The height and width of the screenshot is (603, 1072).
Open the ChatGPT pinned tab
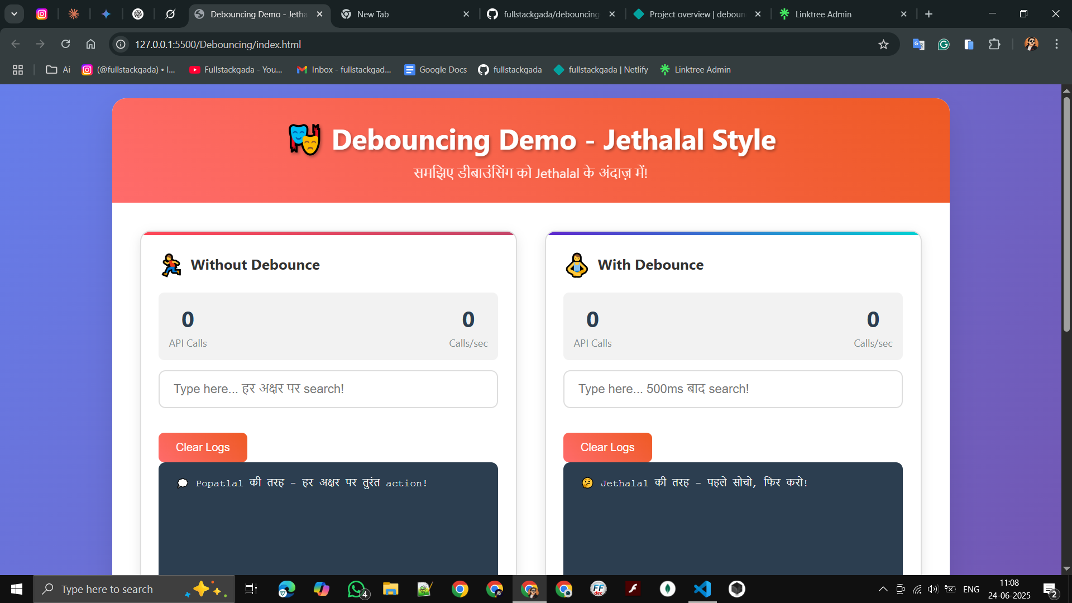pyautogui.click(x=138, y=14)
